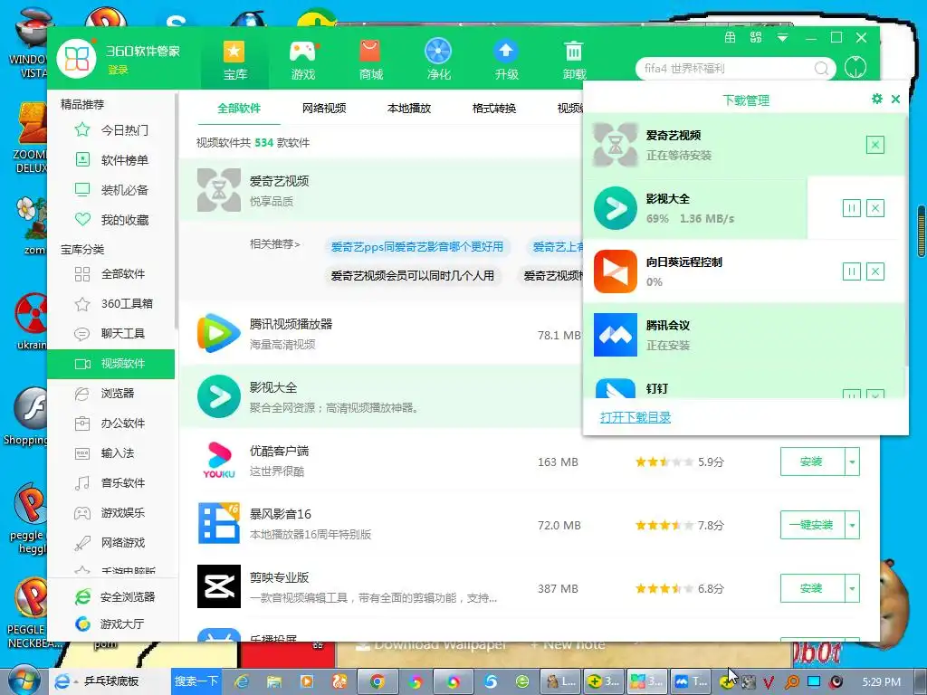Expand the dropdown arrow beside 暴风影音16 一键安装
Image resolution: width=927 pixels, height=695 pixels.
tap(852, 525)
